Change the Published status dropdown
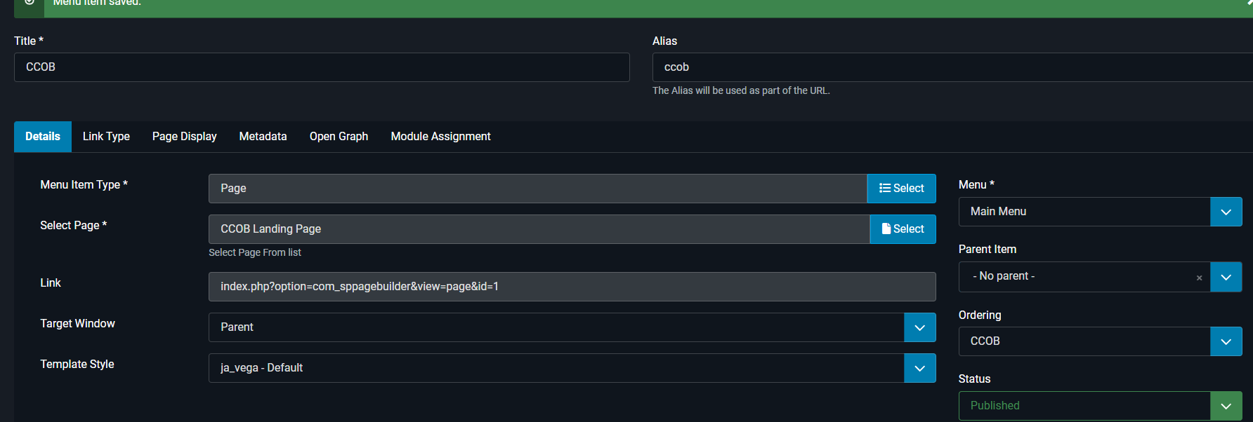Image resolution: width=1253 pixels, height=422 pixels. (x=1226, y=406)
